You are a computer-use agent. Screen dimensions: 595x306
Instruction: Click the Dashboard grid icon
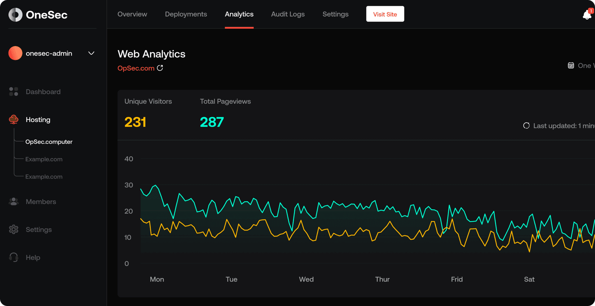coord(14,92)
